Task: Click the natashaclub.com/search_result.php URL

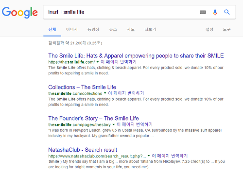Action: (x=97, y=156)
